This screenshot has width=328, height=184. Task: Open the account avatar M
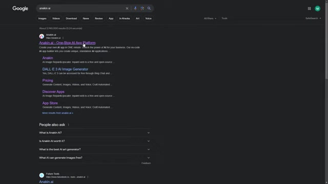[317, 9]
